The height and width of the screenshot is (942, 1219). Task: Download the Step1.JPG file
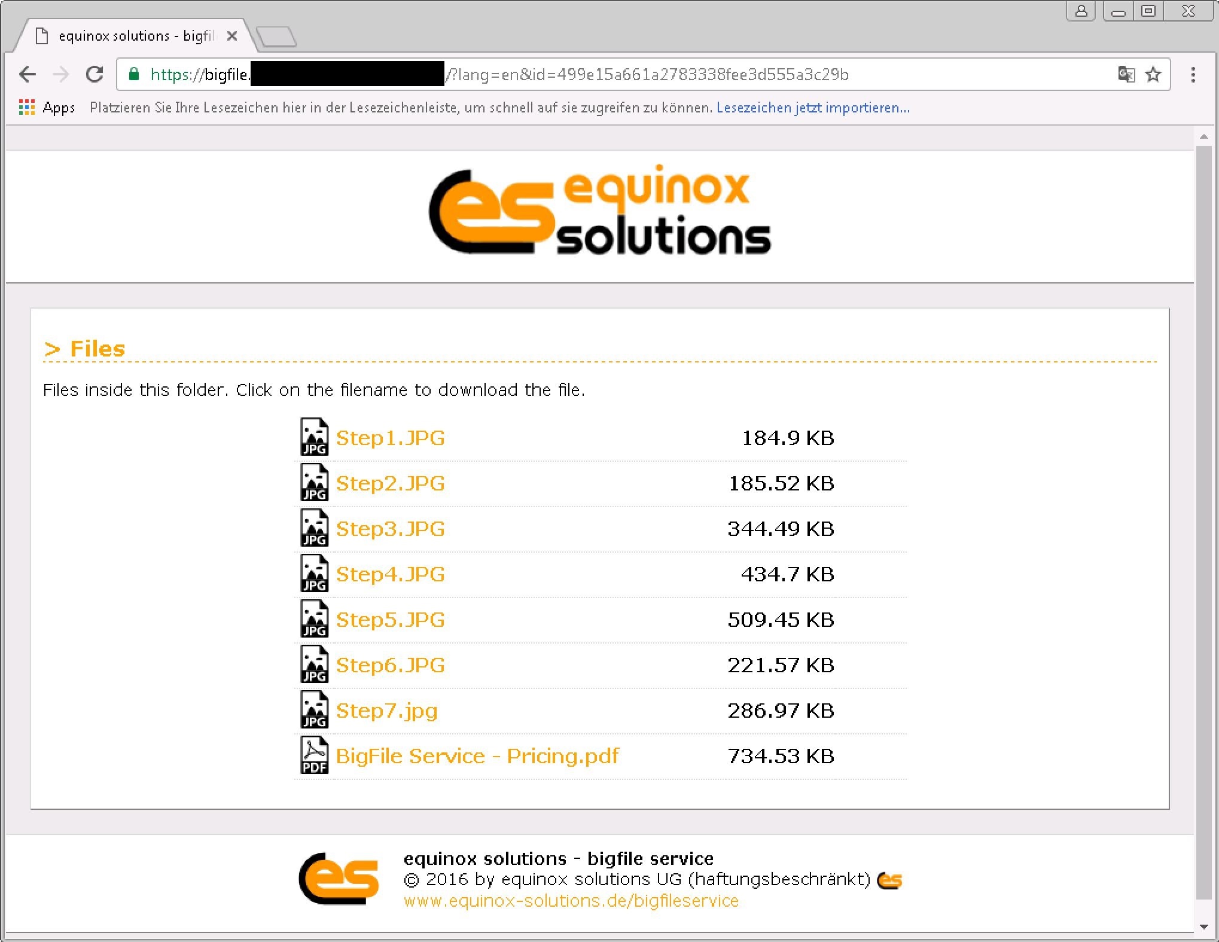point(390,438)
